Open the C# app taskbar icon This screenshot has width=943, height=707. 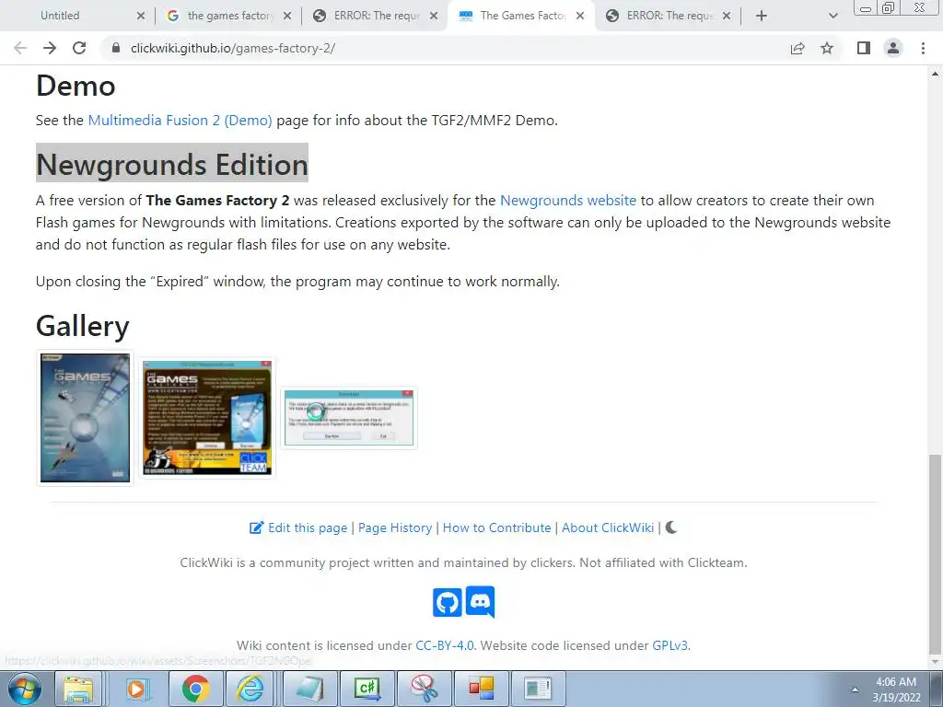367,689
